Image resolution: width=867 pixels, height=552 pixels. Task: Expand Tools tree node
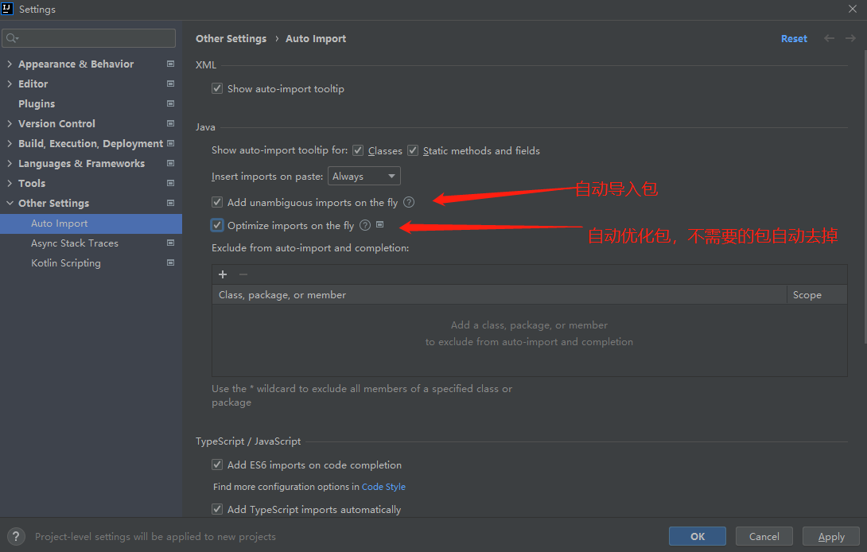tap(10, 184)
